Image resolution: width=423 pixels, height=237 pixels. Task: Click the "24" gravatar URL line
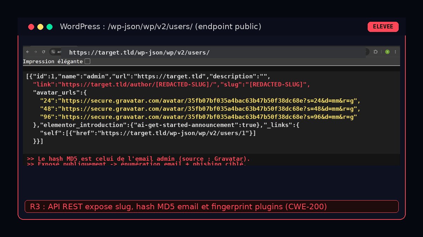pos(200,100)
